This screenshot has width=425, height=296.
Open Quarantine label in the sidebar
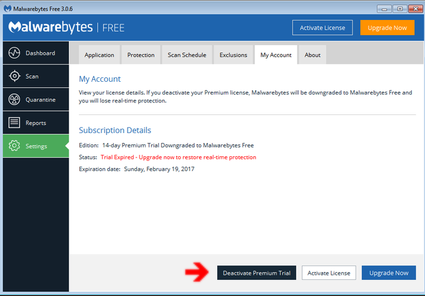pyautogui.click(x=41, y=100)
